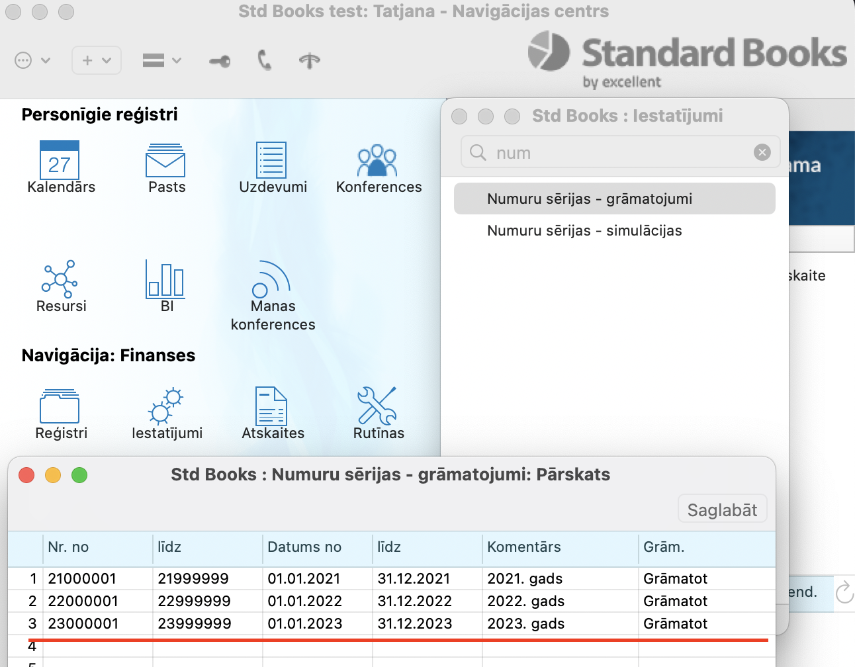Open the Rutīnas tools icon

[377, 406]
